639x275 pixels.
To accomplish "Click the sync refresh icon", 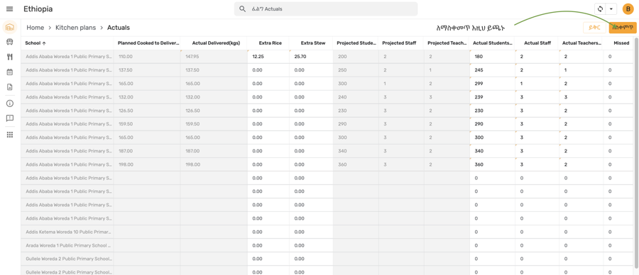I will 600,9.
